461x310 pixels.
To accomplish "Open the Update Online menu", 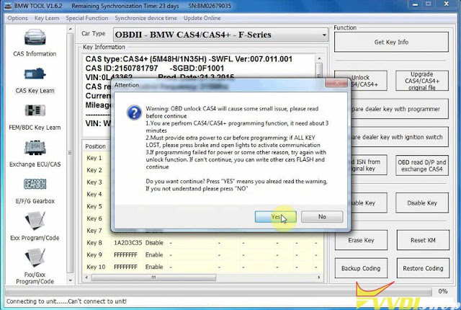I will [x=202, y=18].
